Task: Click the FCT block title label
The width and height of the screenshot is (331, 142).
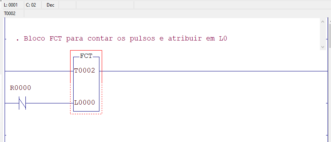Action: coord(86,56)
